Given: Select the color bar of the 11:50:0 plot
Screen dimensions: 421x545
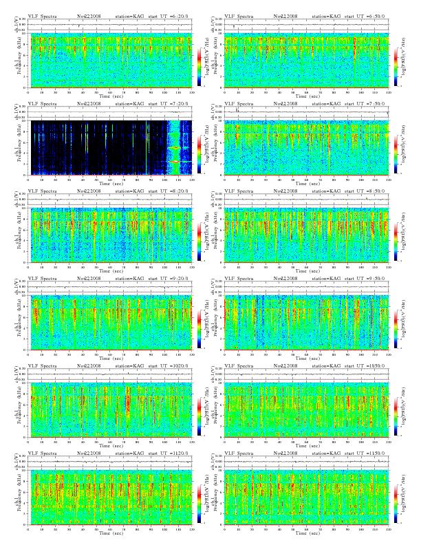Looking at the screenshot, I should 396,504.
